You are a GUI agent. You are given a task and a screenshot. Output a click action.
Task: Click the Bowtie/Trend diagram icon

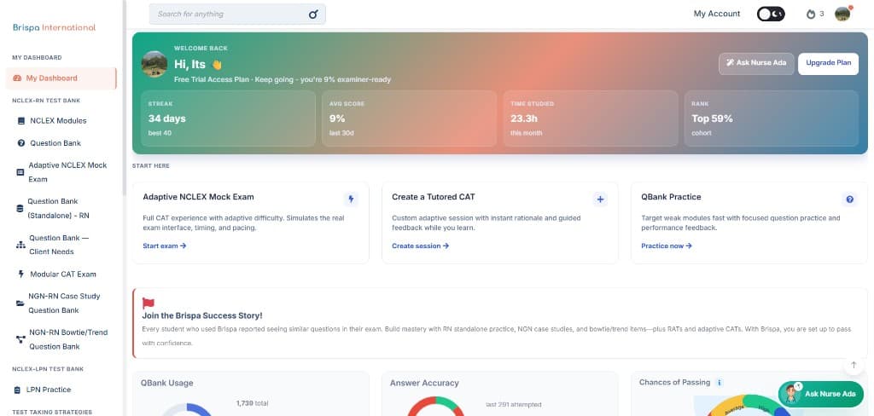click(20, 339)
